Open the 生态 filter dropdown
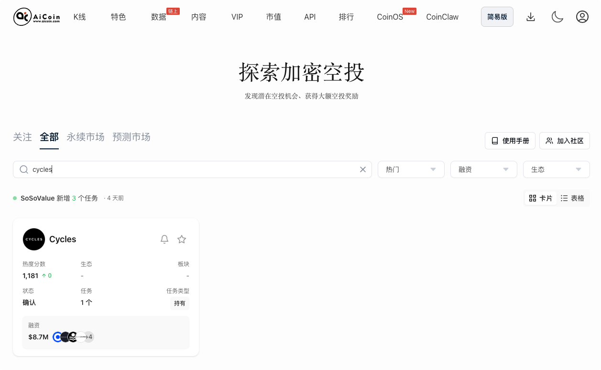601x370 pixels. 557,169
